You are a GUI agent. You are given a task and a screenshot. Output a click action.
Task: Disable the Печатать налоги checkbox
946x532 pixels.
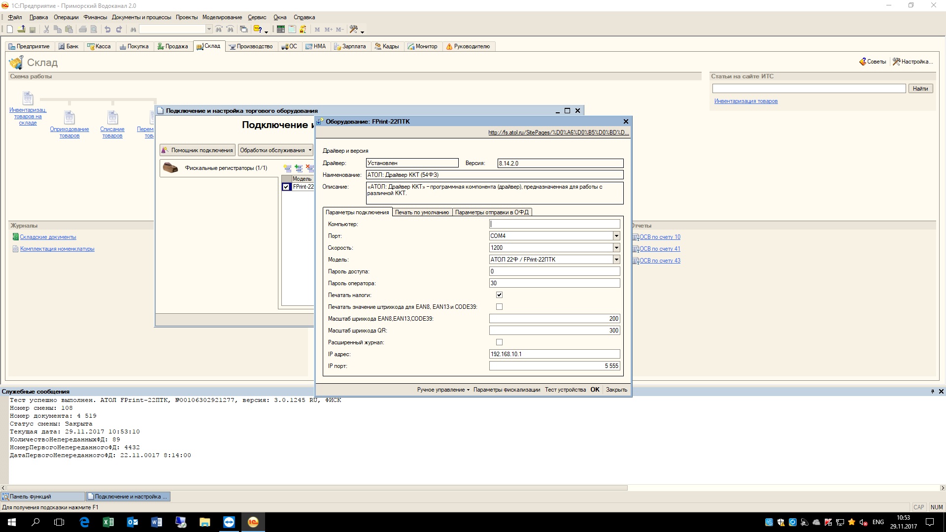click(x=499, y=295)
